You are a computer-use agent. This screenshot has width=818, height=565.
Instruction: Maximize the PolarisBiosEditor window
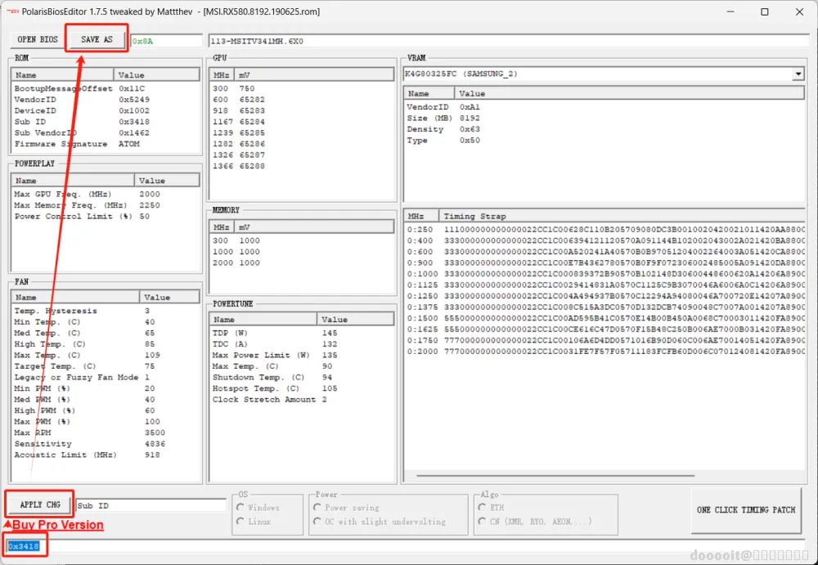point(765,11)
